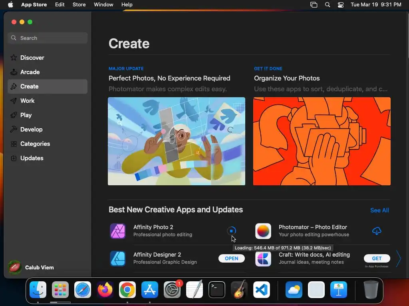Open Affinity Designer 2 with OPEN button
Image resolution: width=409 pixels, height=306 pixels.
[232, 258]
